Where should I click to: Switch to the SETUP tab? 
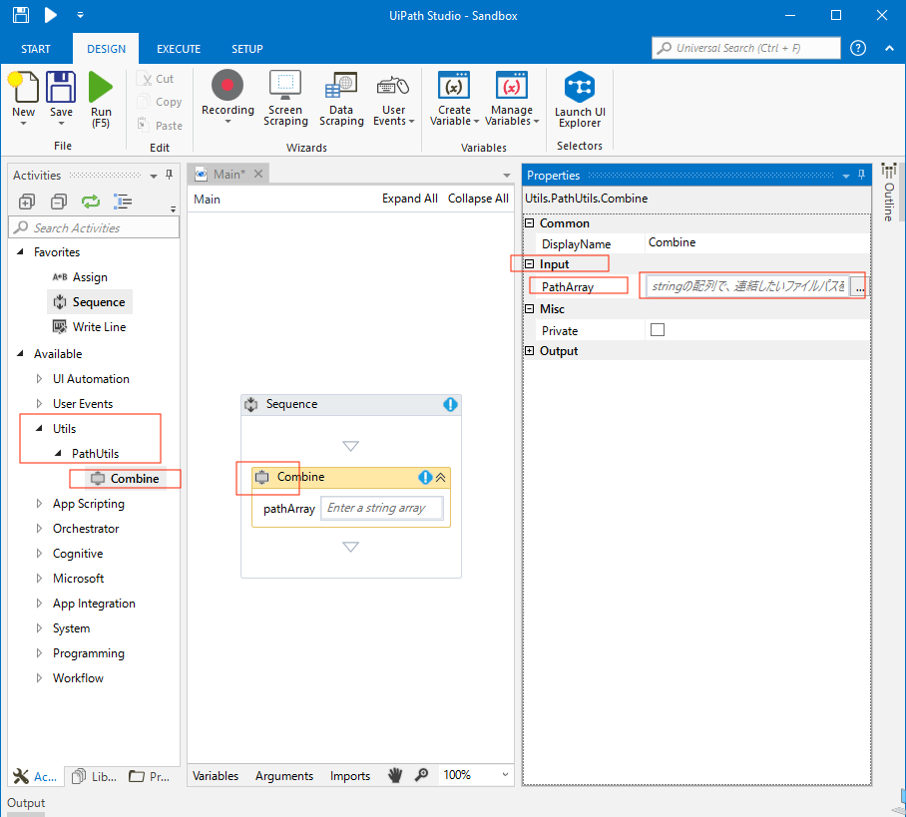pyautogui.click(x=247, y=49)
